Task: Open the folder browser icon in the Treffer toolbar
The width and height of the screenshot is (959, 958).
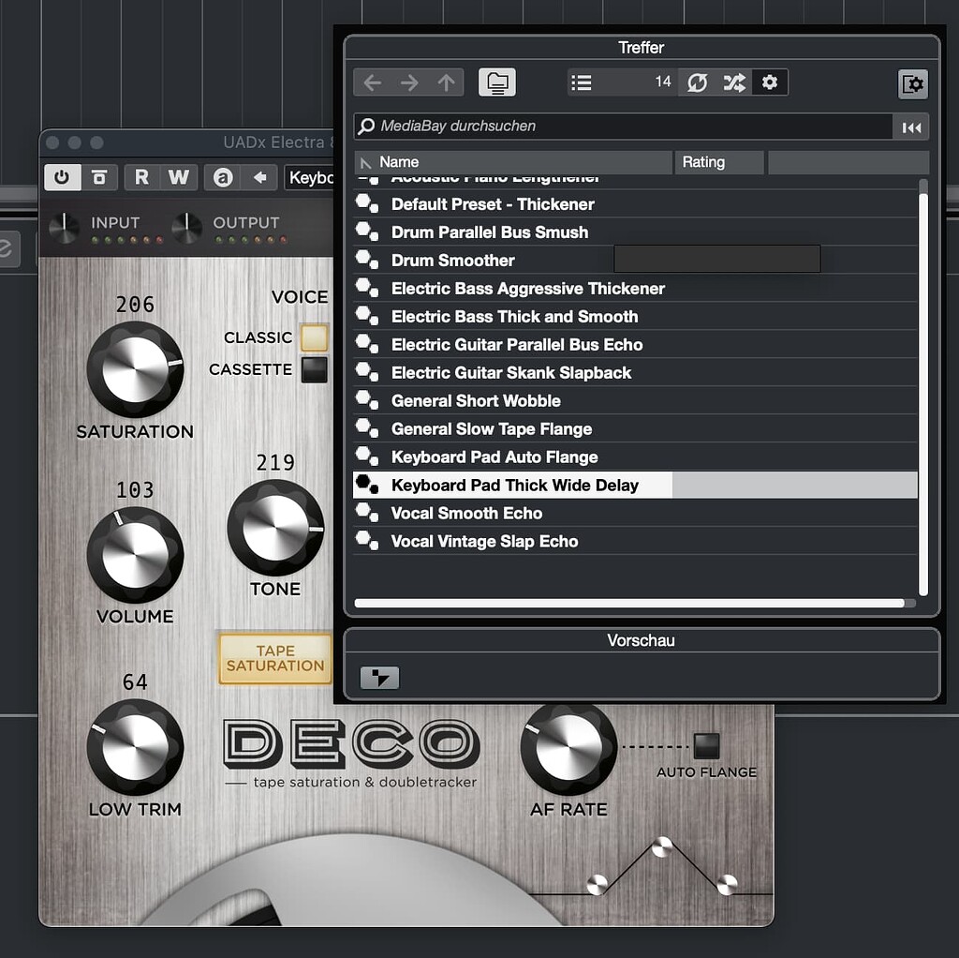Action: click(x=497, y=82)
